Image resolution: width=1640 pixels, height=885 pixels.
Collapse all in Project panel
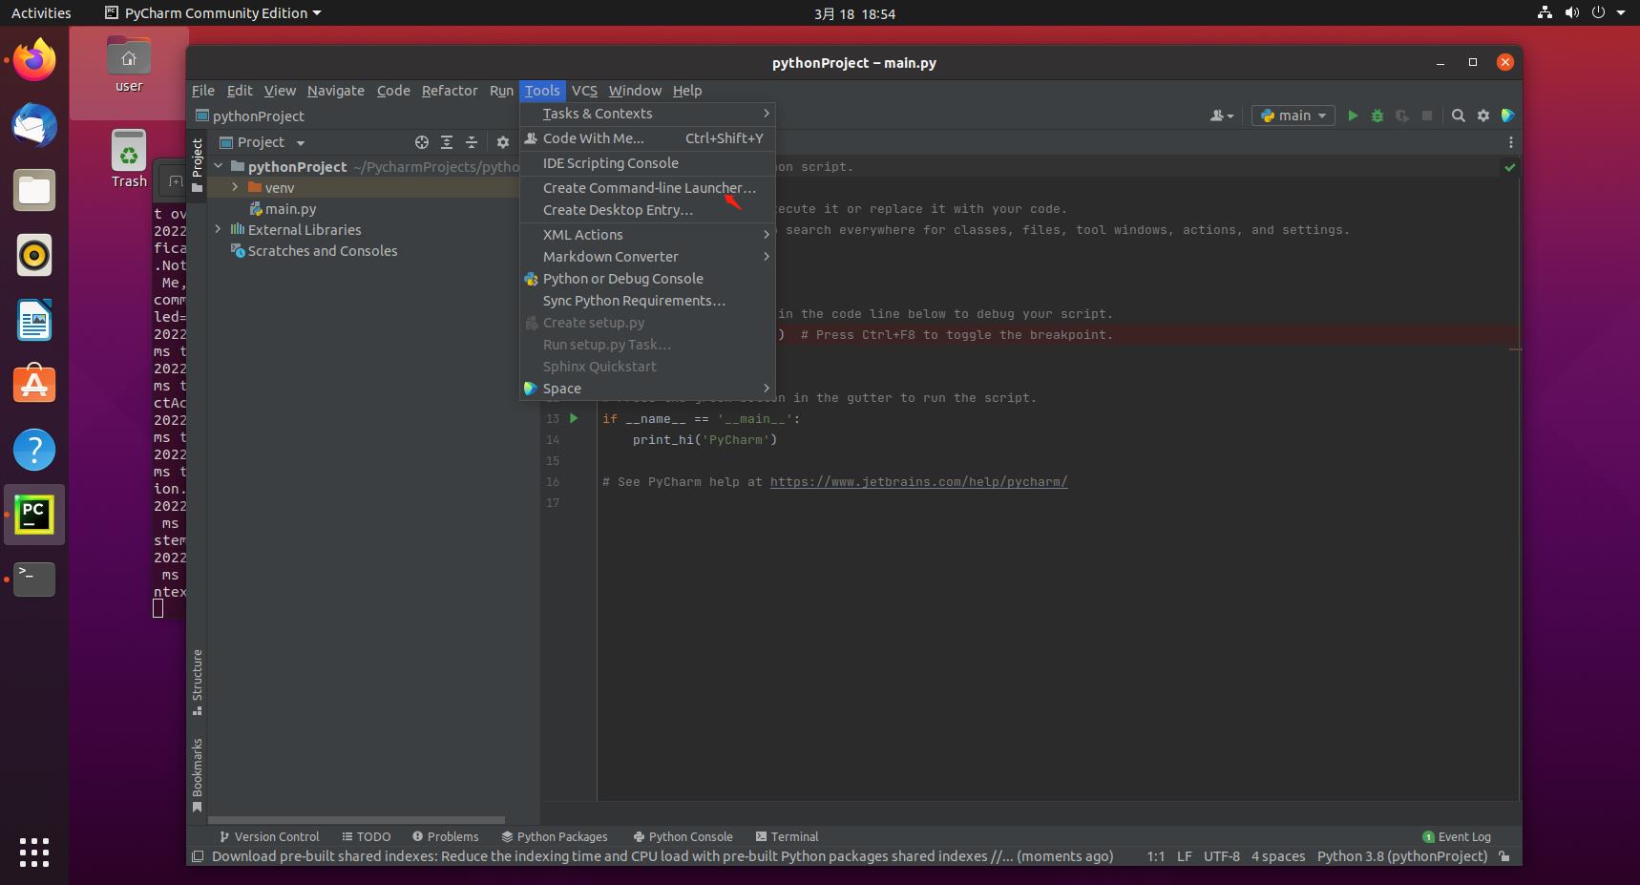472,142
